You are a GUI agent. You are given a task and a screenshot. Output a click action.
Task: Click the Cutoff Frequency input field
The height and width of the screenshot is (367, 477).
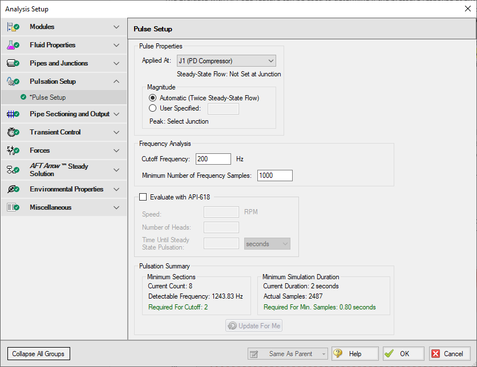tap(213, 159)
